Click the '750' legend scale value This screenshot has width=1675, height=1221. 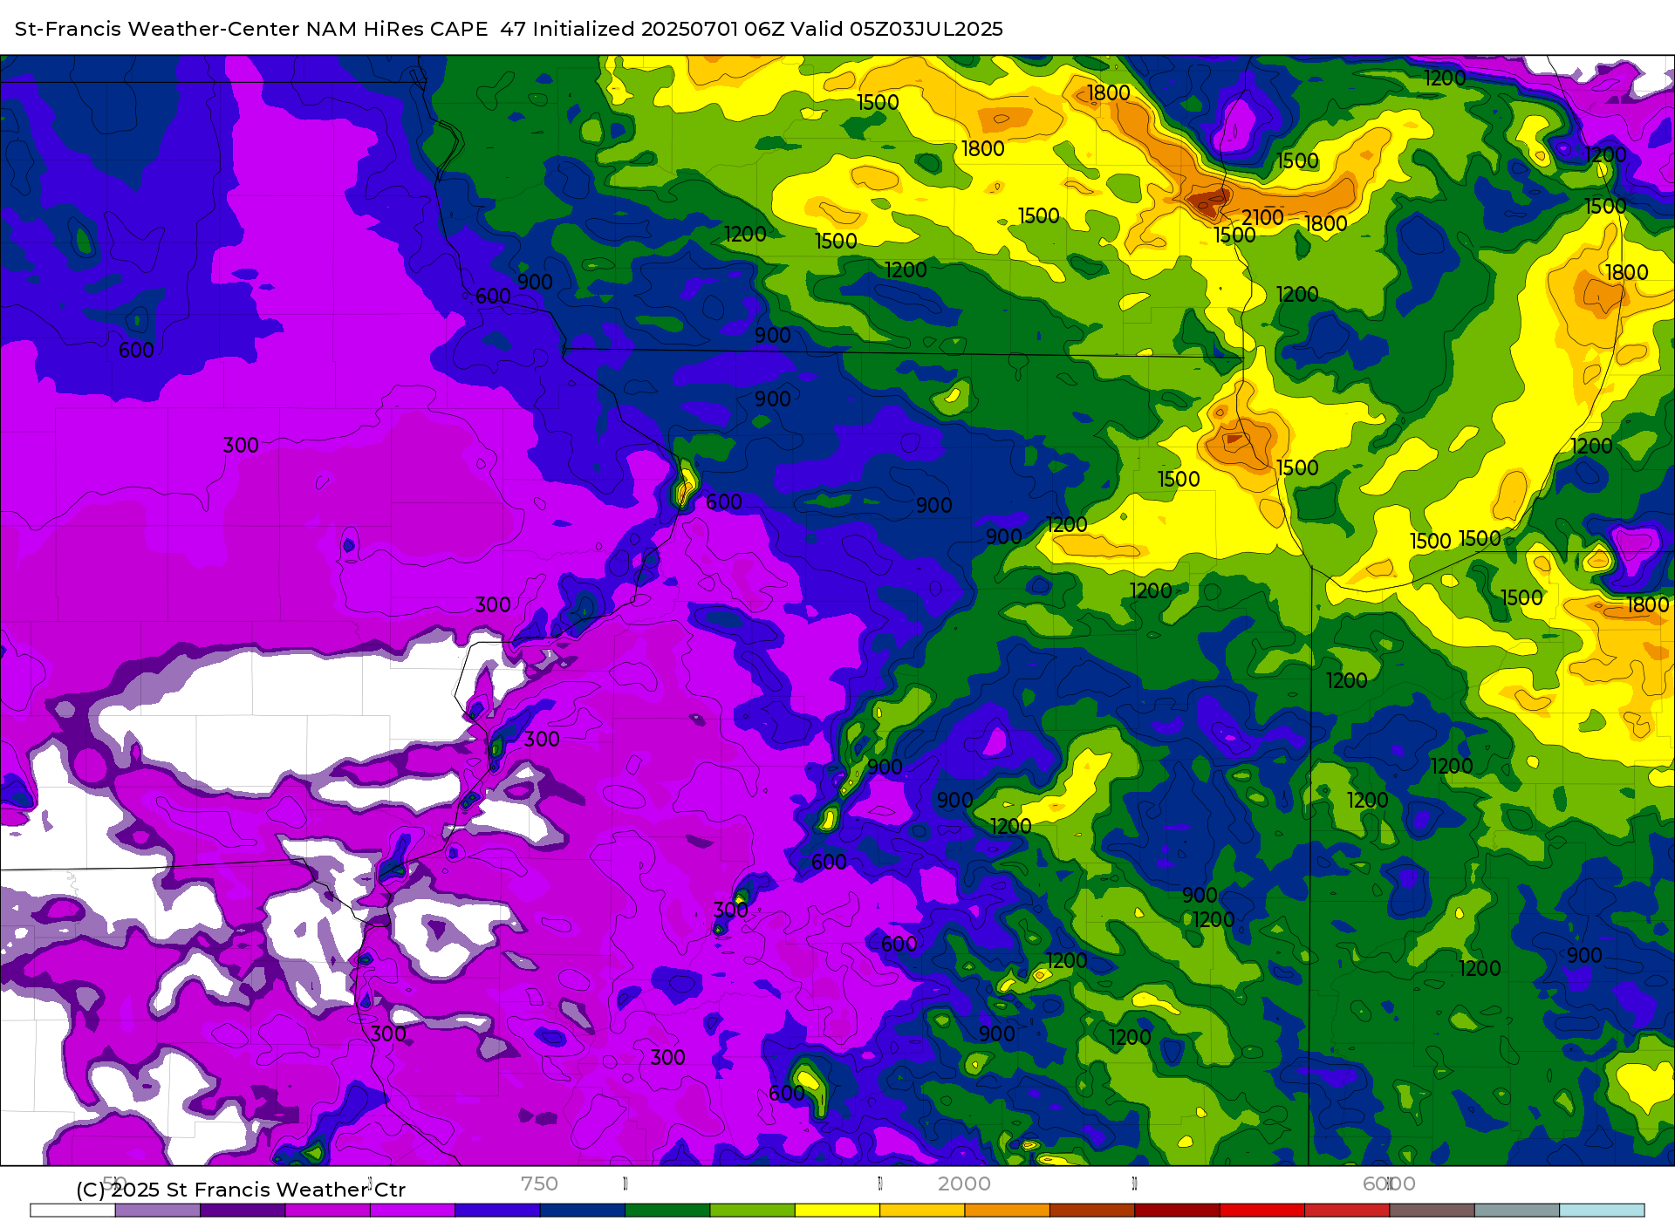coord(539,1183)
